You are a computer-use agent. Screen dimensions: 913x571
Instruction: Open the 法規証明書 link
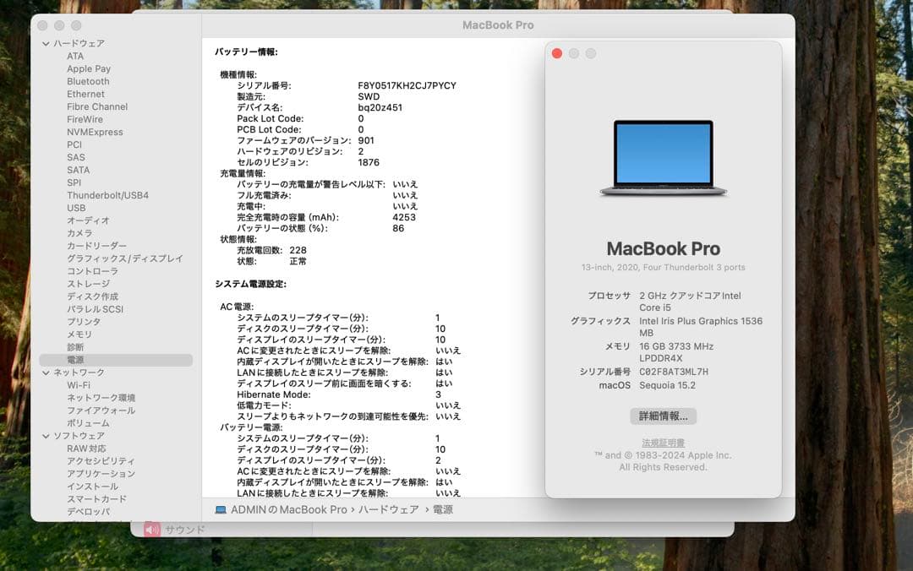pos(664,443)
